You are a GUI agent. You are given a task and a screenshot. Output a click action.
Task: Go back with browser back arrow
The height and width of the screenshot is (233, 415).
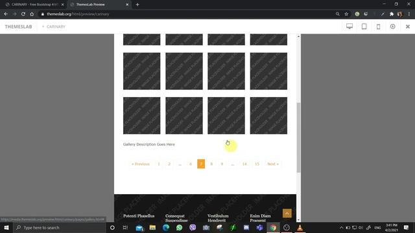(x=6, y=14)
